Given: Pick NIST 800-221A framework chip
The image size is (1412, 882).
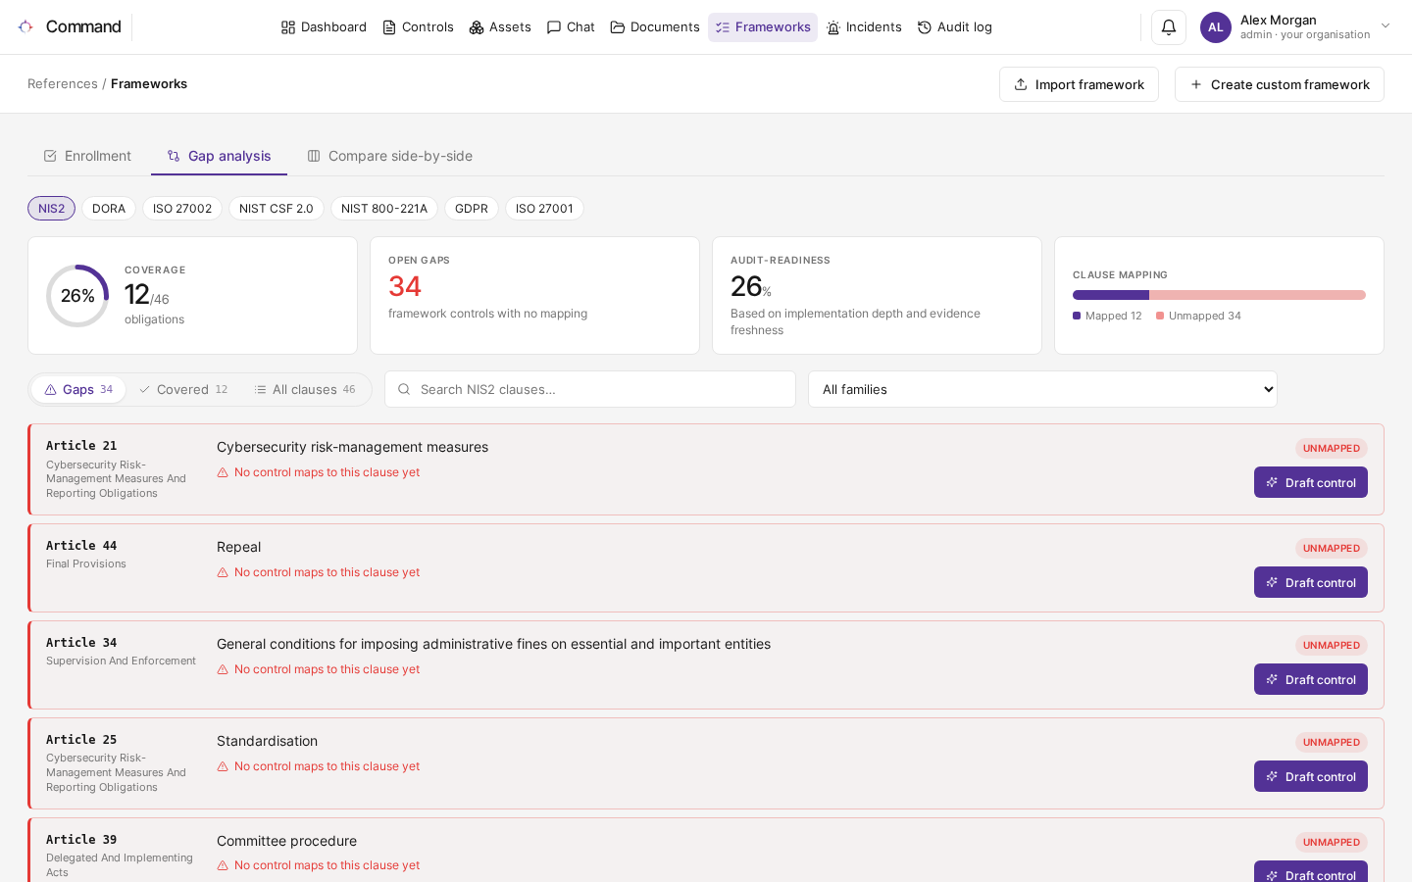Looking at the screenshot, I should click(x=384, y=209).
